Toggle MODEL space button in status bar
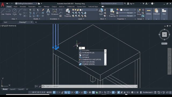The width and height of the screenshot is (172, 97). tap(49, 92)
